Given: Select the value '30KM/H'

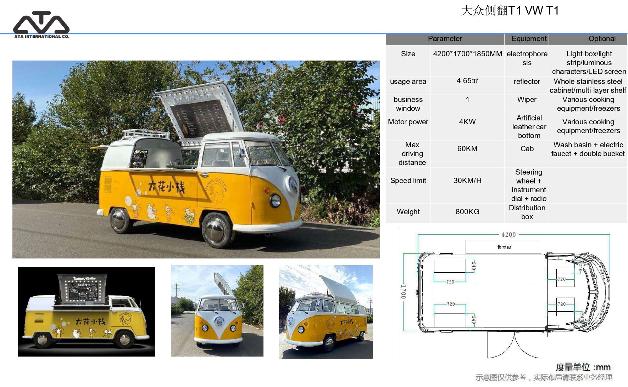Looking at the screenshot, I should tap(467, 181).
